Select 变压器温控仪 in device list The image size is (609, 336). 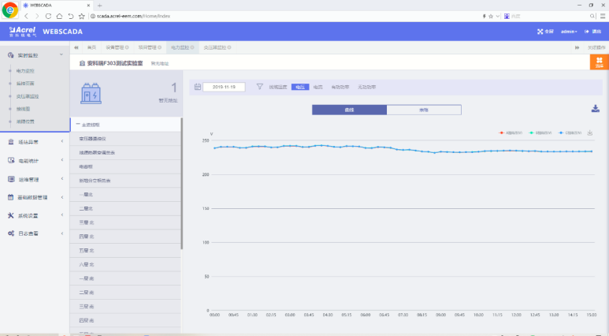(x=125, y=139)
